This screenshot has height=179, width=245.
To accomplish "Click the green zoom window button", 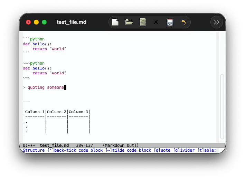I will click(x=44, y=22).
